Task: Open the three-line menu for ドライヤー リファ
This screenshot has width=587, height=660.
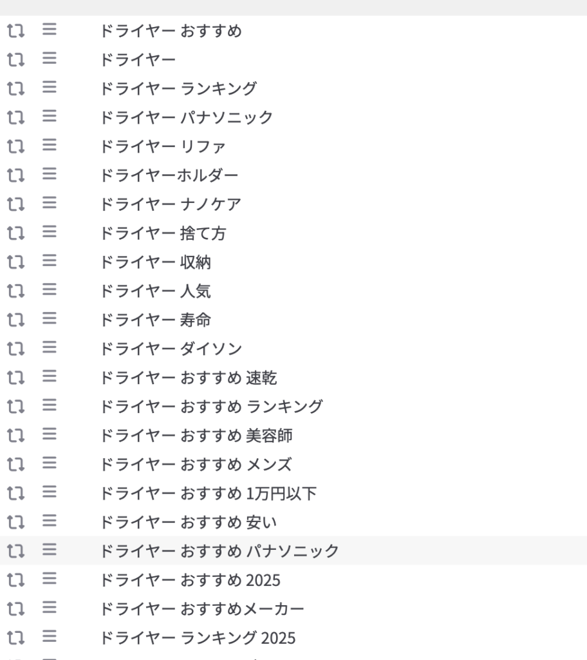Action: [x=49, y=146]
